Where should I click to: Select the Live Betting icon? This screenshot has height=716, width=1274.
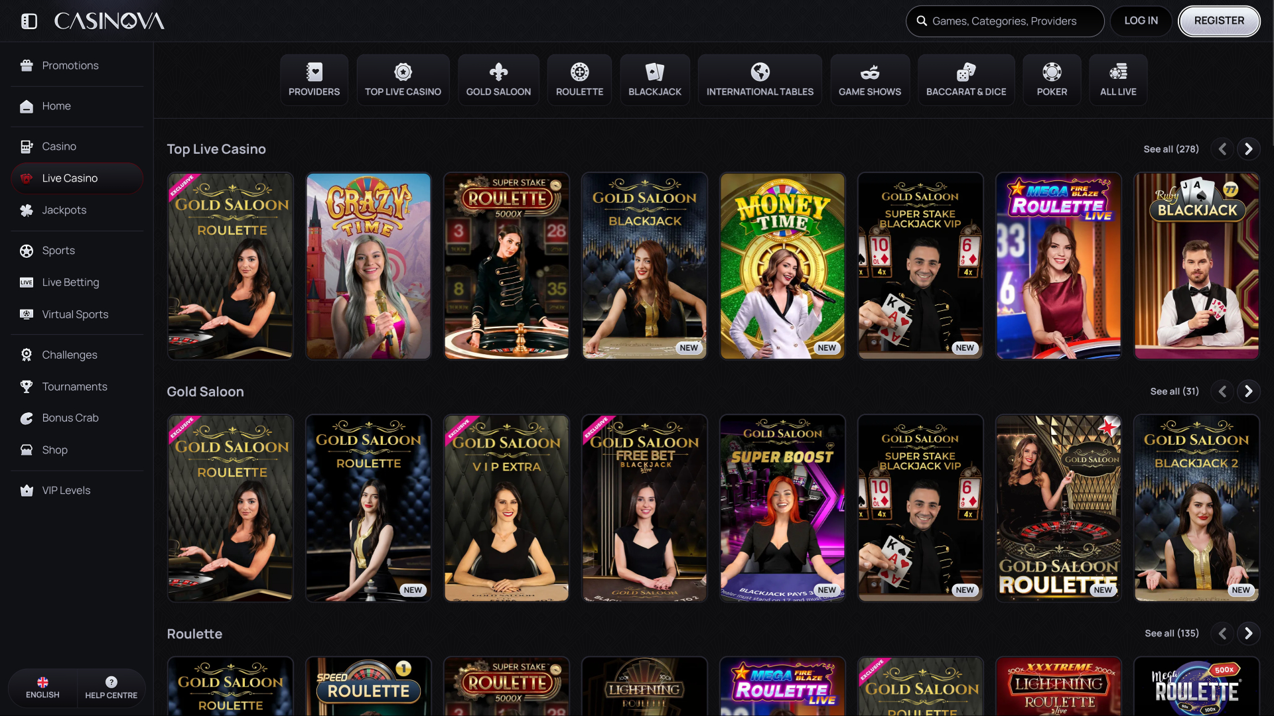pyautogui.click(x=27, y=282)
